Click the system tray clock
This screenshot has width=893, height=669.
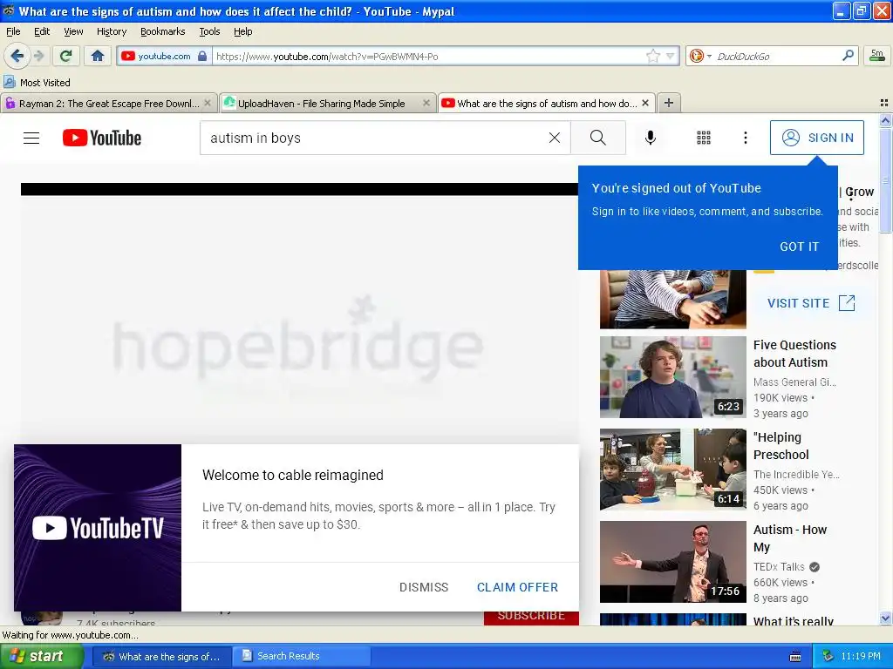point(861,656)
